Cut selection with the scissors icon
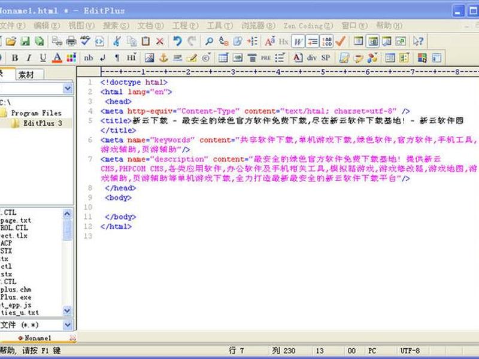The height and width of the screenshot is (359, 479). (117, 41)
